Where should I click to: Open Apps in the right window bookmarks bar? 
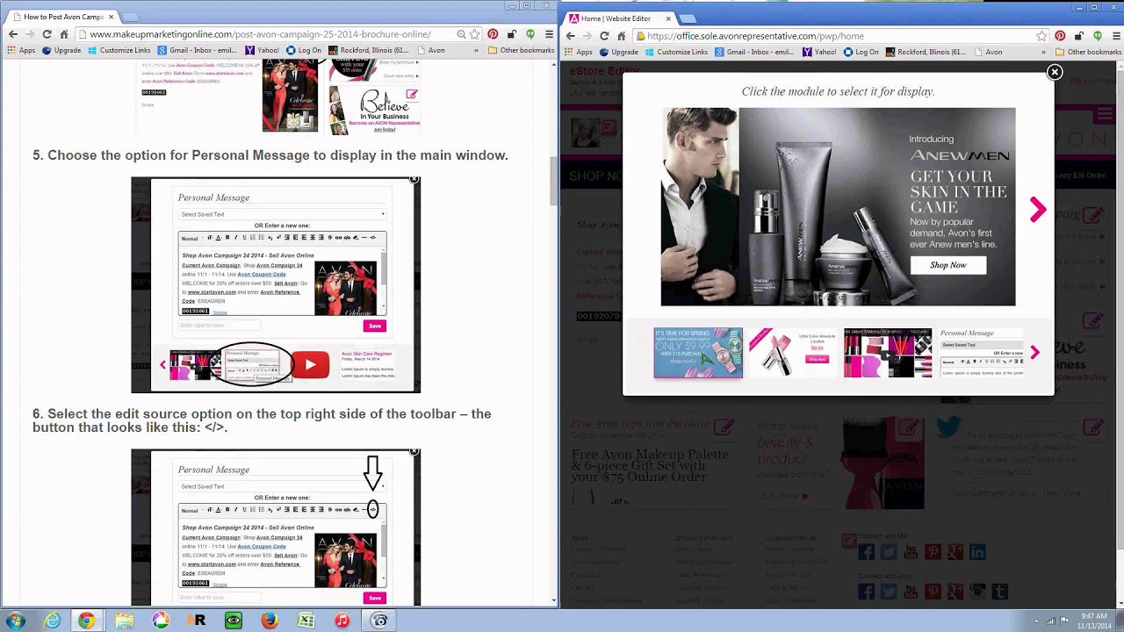pyautogui.click(x=578, y=52)
